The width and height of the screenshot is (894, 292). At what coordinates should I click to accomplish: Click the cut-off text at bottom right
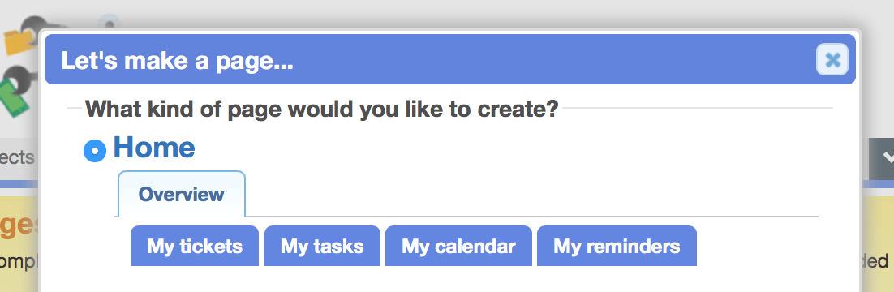(875, 261)
